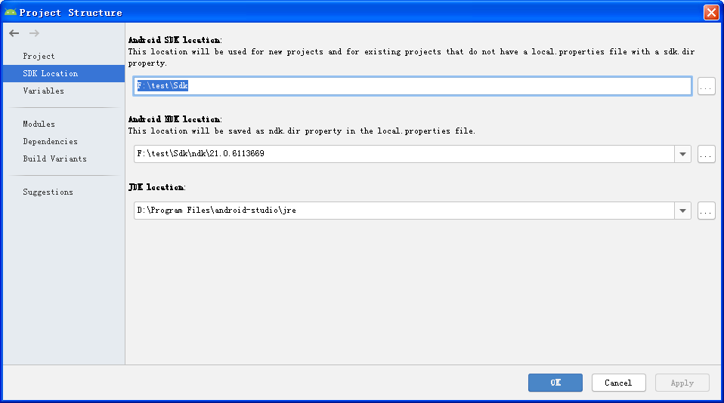Click the Android Studio icon in title bar
Image resolution: width=724 pixels, height=403 pixels.
(x=10, y=12)
